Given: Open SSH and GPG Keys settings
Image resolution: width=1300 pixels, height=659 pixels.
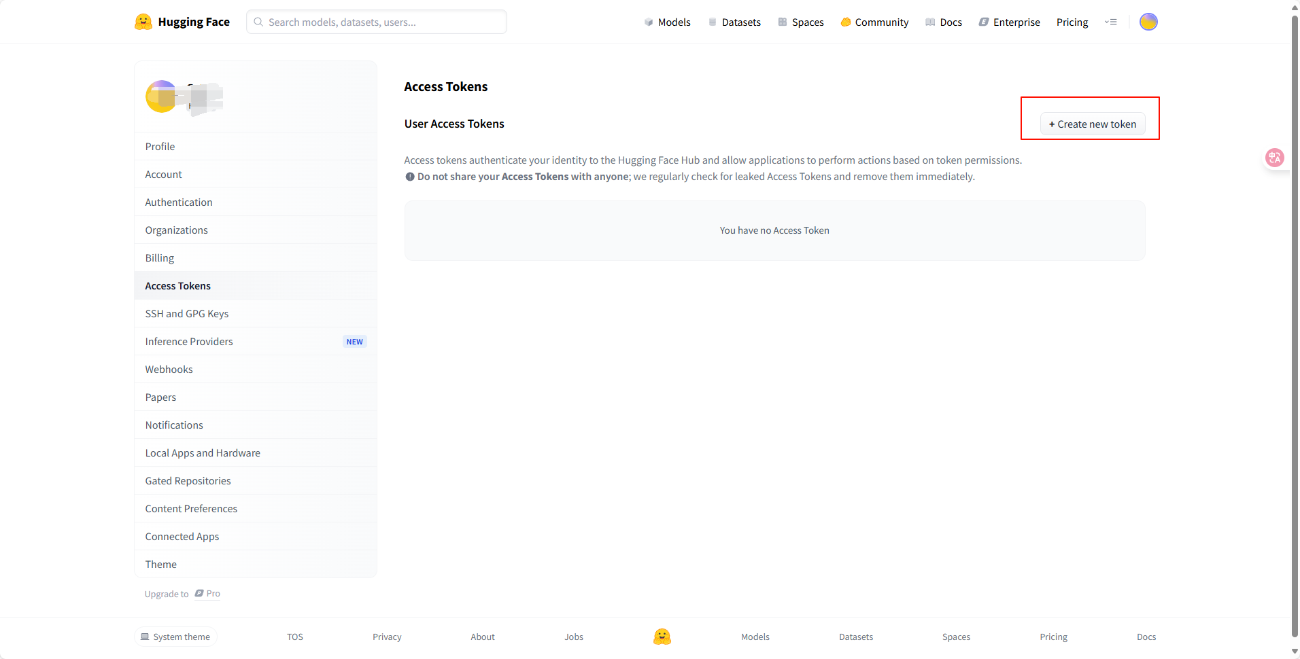Looking at the screenshot, I should pos(256,313).
